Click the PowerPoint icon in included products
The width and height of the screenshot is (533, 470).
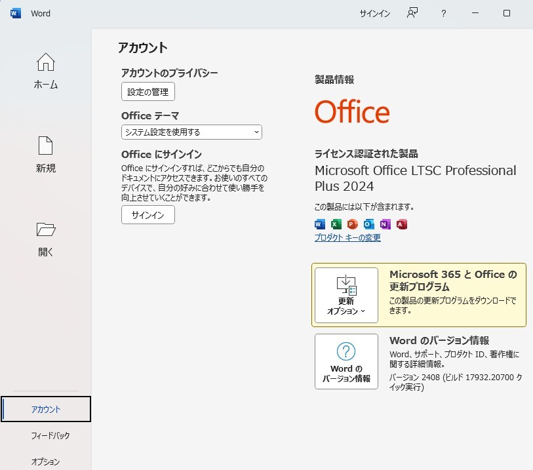353,224
